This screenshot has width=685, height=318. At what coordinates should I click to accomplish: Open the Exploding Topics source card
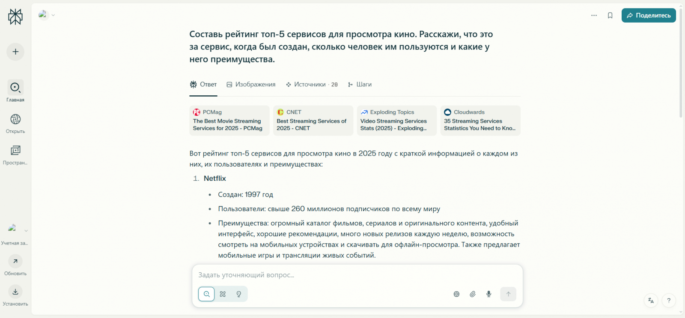(396, 121)
